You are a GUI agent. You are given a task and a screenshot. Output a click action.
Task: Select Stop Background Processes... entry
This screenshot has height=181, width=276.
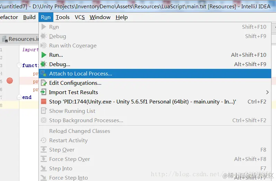155,120
